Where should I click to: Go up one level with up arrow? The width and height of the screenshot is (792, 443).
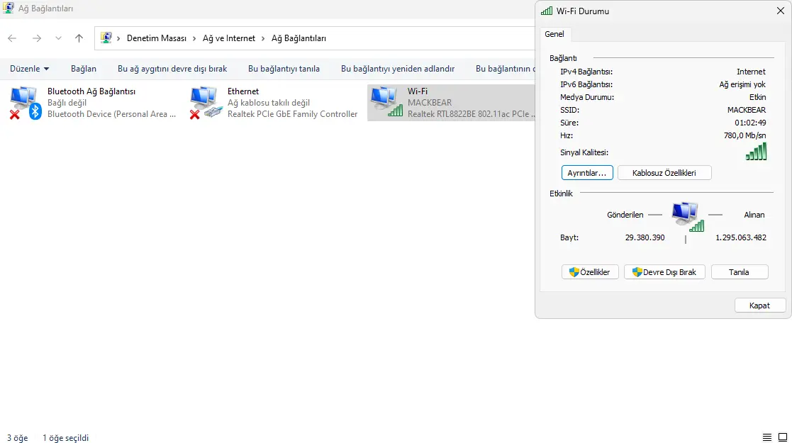coord(79,38)
